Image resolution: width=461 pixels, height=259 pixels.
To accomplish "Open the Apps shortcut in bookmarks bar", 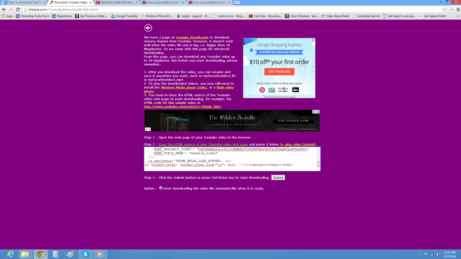I will pos(7,16).
